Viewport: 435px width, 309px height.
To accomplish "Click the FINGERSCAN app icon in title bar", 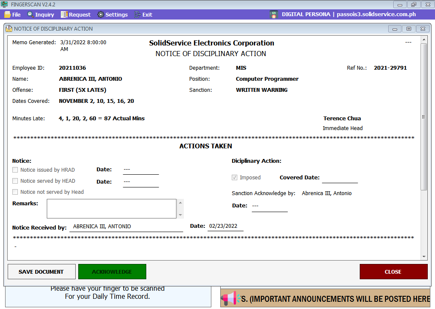I will (x=4, y=4).
